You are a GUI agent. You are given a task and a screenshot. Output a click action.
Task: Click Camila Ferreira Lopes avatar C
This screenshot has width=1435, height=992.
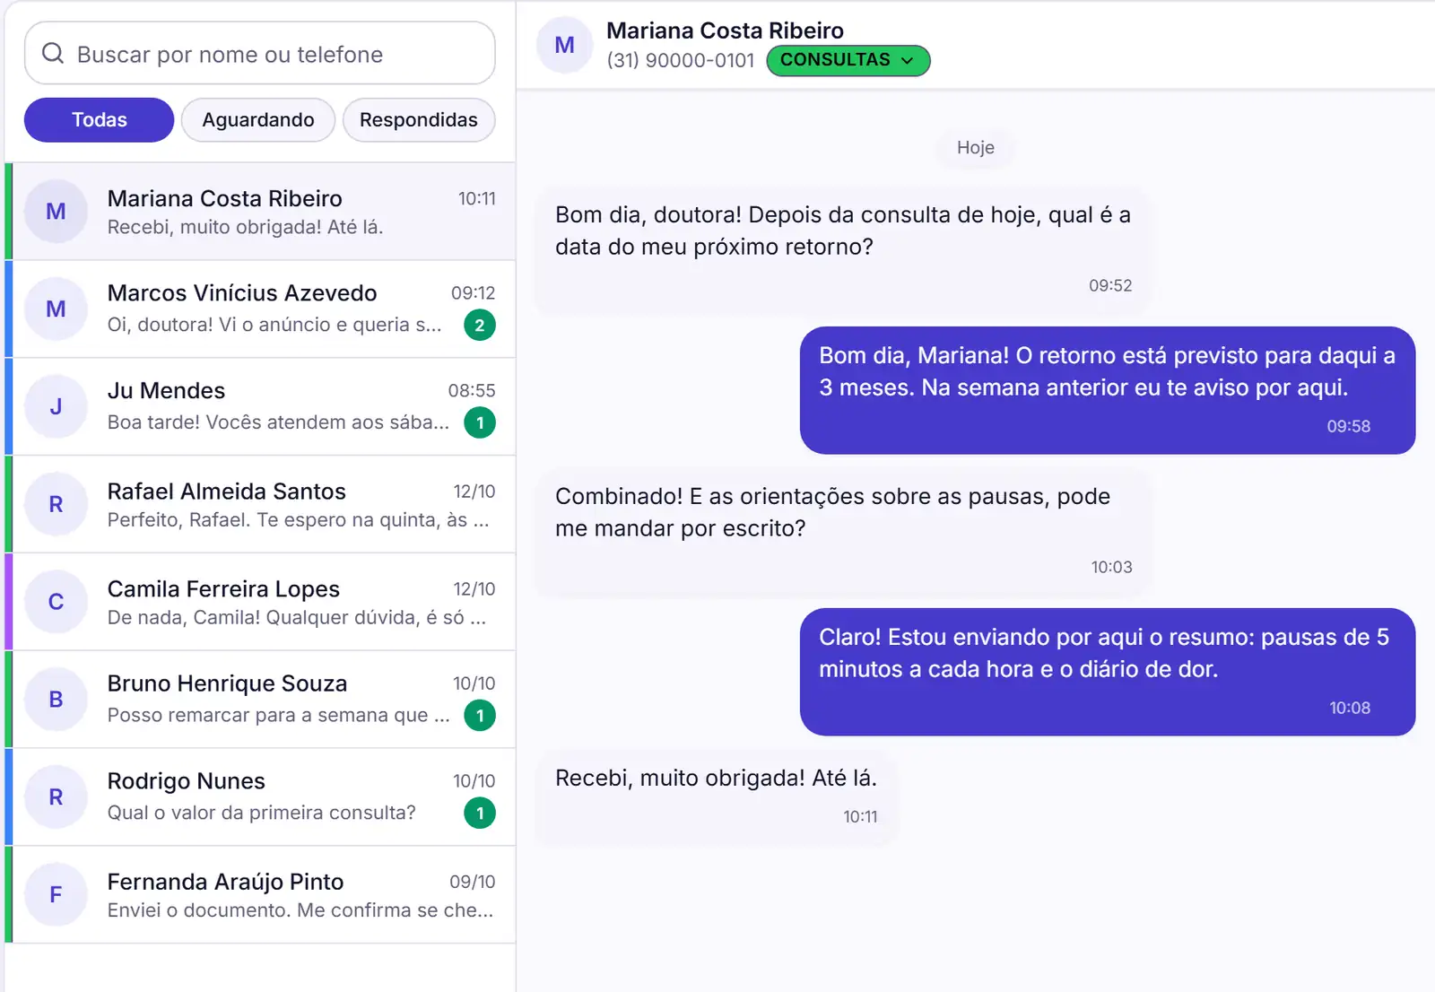[x=56, y=602]
